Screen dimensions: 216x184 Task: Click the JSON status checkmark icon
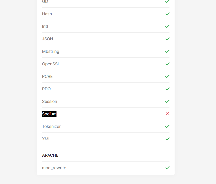(167, 39)
